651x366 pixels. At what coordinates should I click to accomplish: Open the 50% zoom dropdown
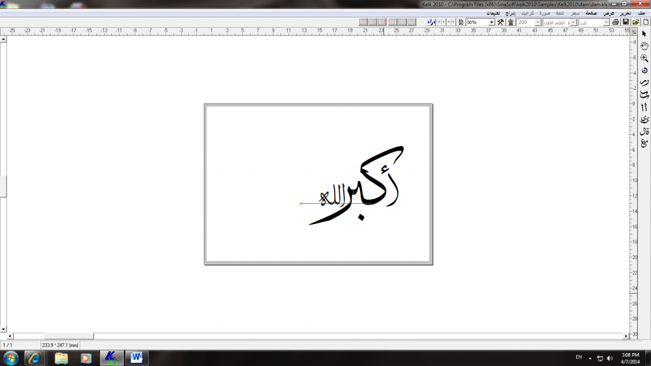[492, 22]
